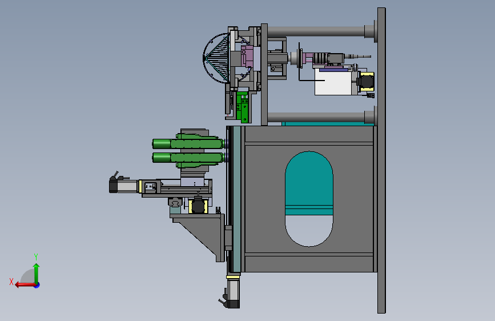Screen dimensions: 495x321
Task: Select the teal panel inside the oval cutout
Action: pyautogui.click(x=309, y=183)
